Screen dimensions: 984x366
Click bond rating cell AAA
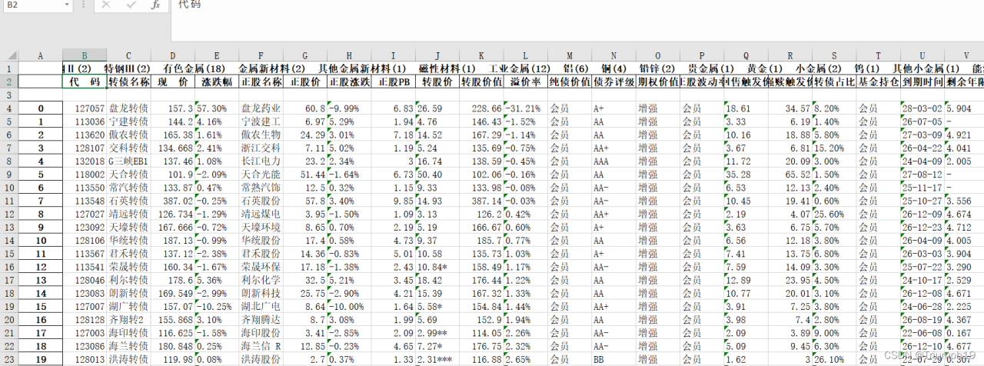click(614, 161)
